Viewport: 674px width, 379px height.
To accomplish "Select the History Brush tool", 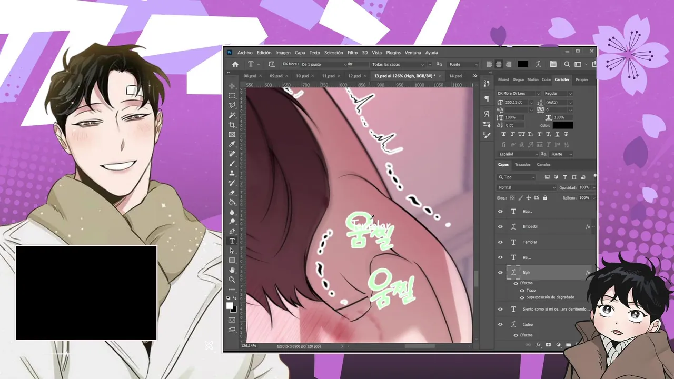I will click(x=232, y=183).
